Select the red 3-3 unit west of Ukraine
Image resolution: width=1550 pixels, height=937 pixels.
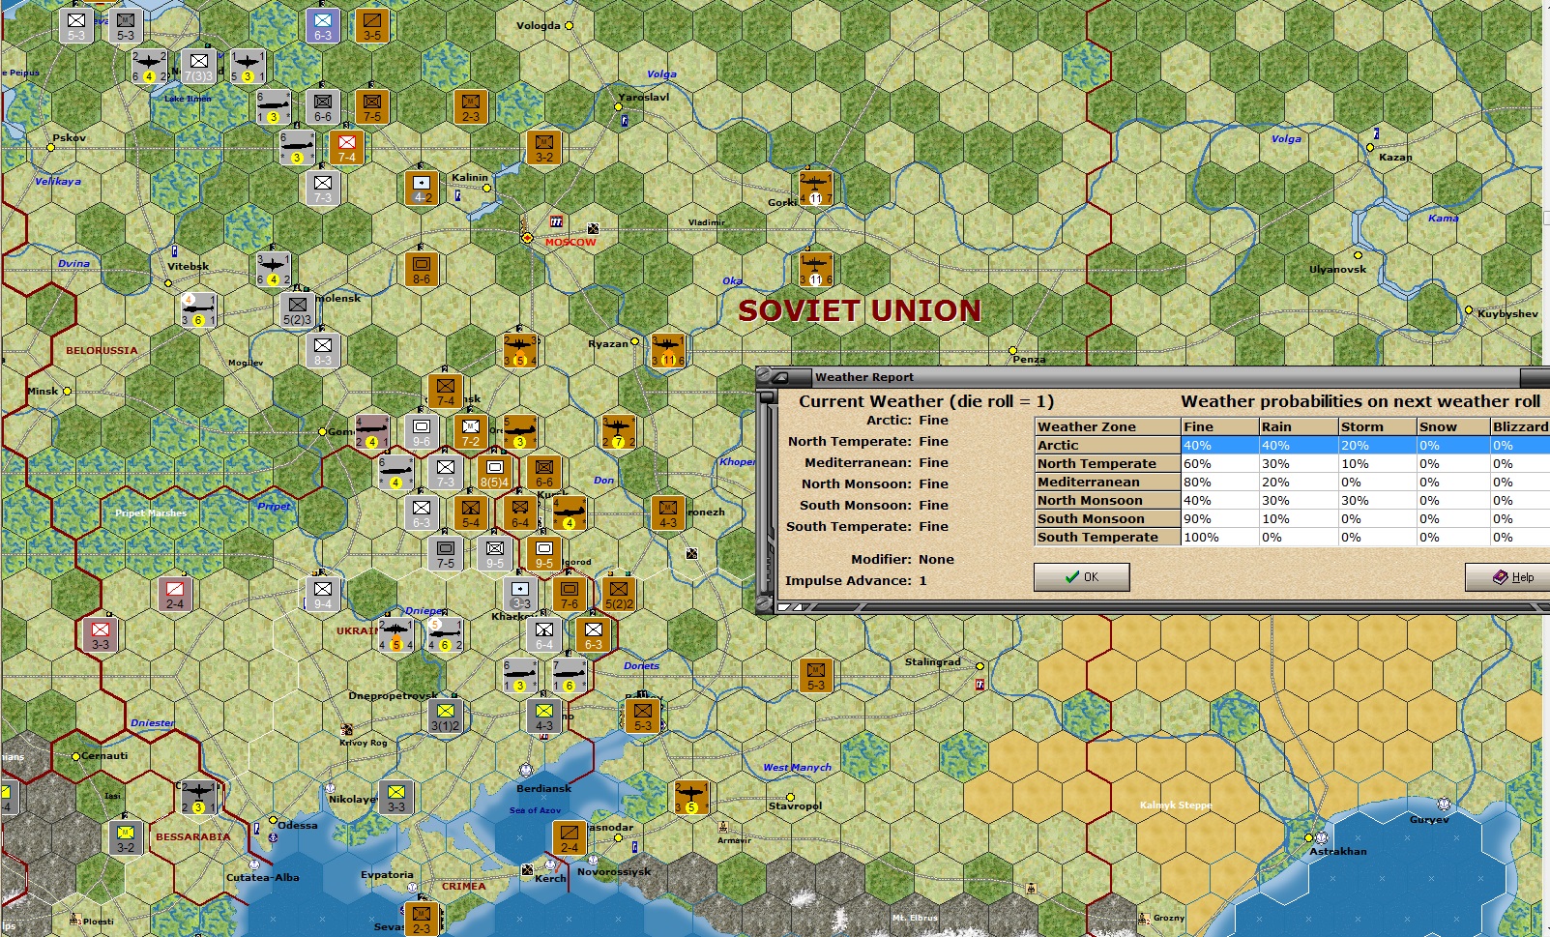[101, 635]
